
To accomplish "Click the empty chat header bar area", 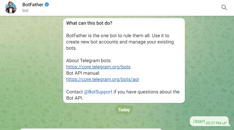I will 134,7.
